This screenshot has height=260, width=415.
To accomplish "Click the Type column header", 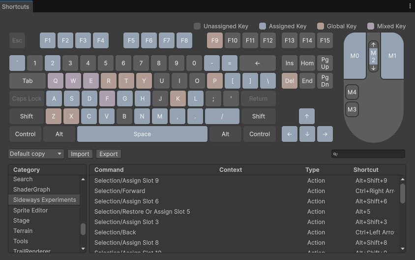I will coord(312,169).
